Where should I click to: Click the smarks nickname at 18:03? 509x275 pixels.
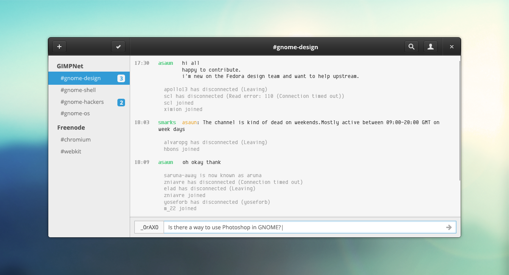167,122
